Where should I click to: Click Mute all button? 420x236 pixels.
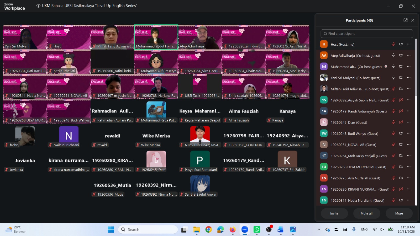point(366,213)
